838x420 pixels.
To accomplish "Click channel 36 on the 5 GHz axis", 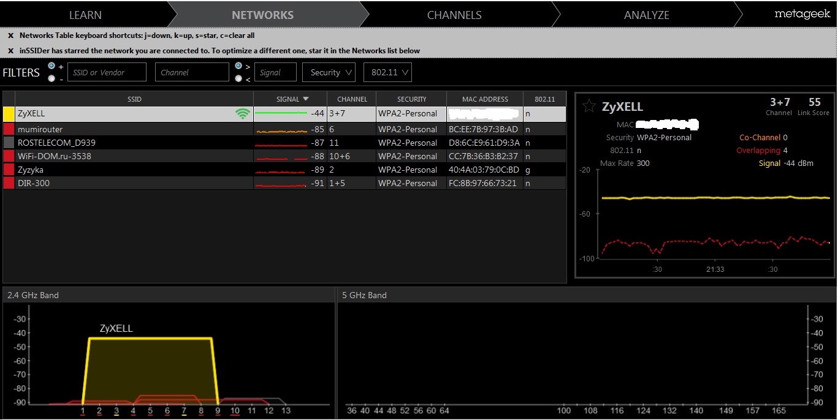I will coord(351,410).
